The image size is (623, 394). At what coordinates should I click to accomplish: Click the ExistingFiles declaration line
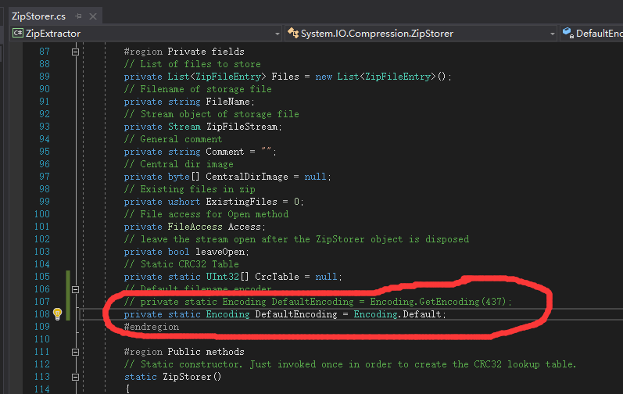pyautogui.click(x=213, y=202)
